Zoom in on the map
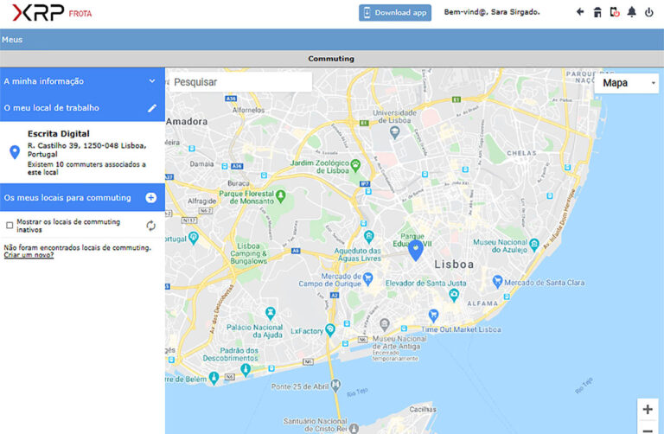The image size is (664, 434). (648, 409)
